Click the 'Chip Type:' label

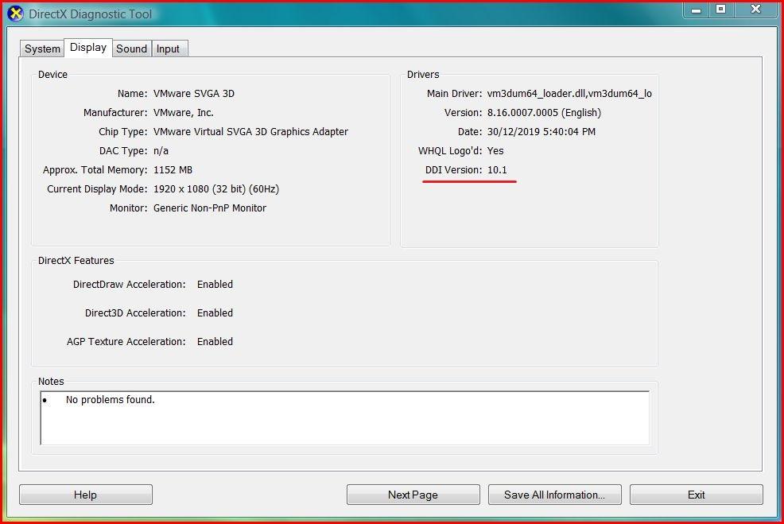click(x=123, y=131)
